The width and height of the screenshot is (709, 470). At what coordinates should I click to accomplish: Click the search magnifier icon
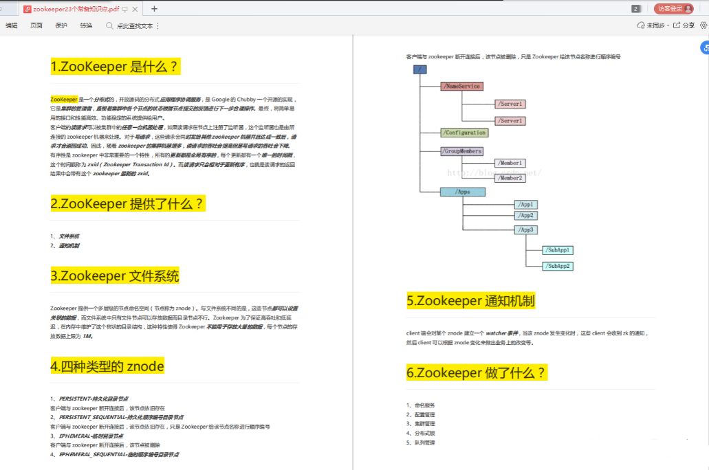click(109, 25)
